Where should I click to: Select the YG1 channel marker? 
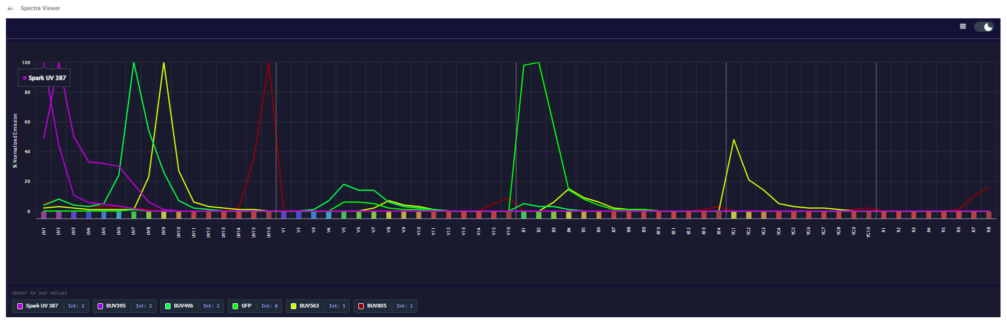click(734, 215)
